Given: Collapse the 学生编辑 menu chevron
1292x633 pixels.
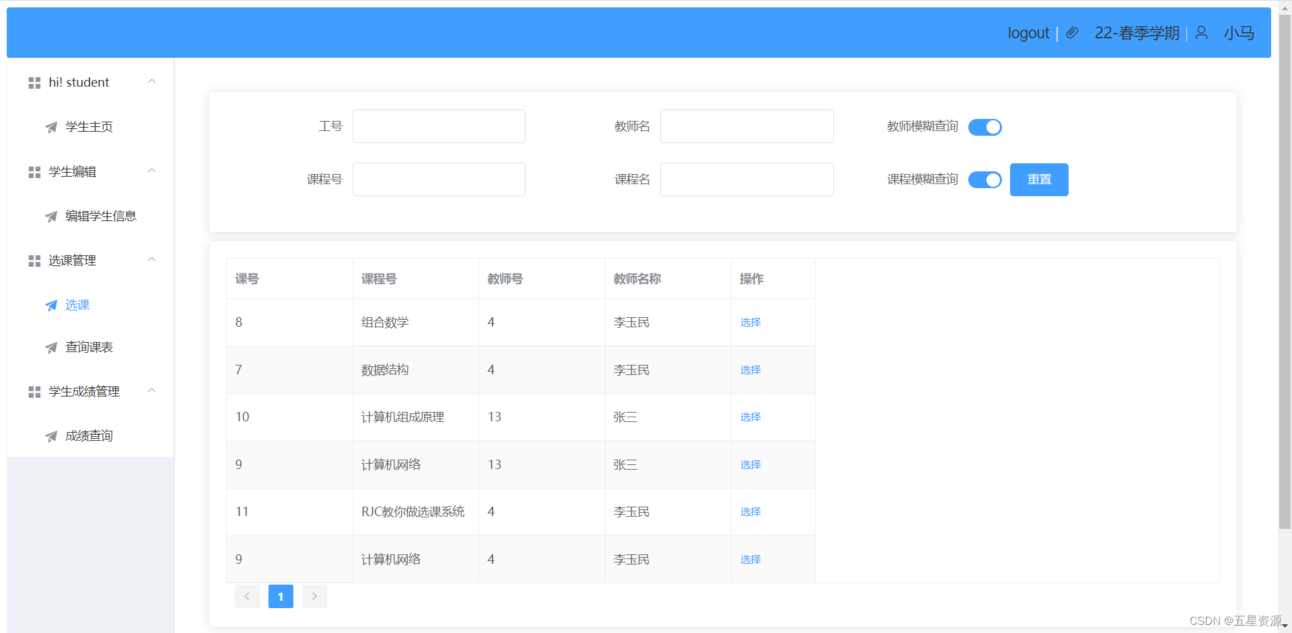Looking at the screenshot, I should click(152, 171).
